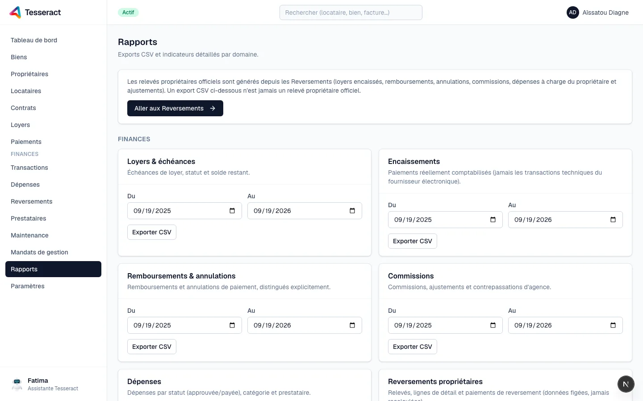The image size is (643, 401).
Task: Click Aller aux Reversements button
Action: coord(175,108)
